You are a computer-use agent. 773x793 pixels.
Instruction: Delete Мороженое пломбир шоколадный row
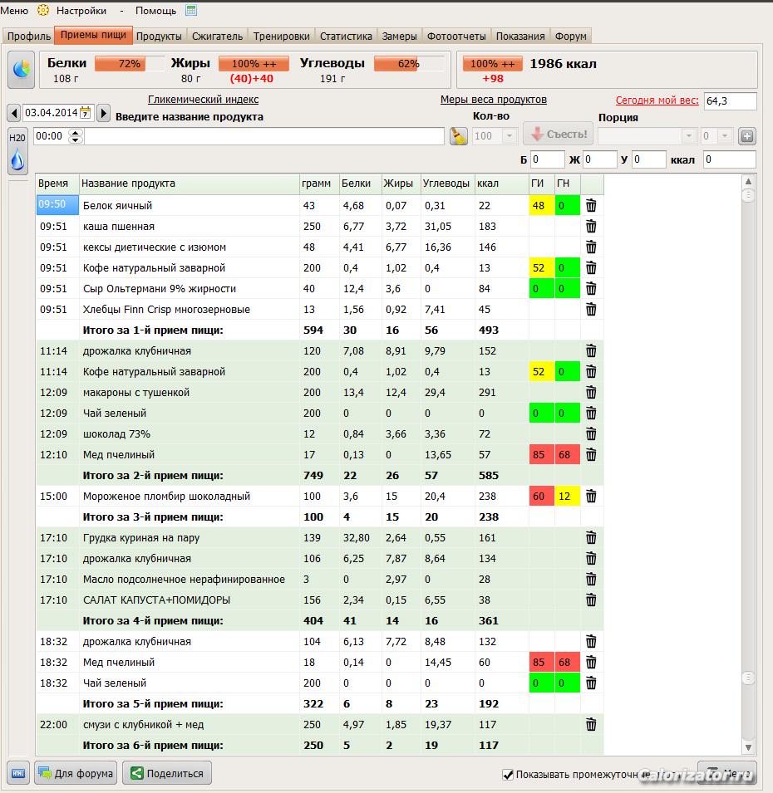pyautogui.click(x=591, y=496)
